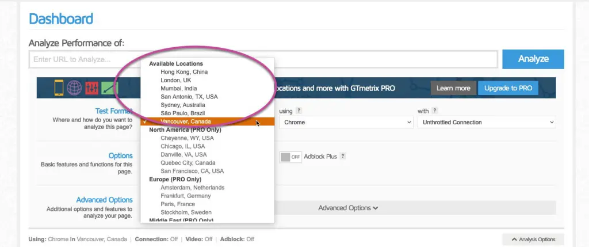Click 'Adblock: Off' in status line
This screenshot has height=247, width=589.
(x=237, y=239)
